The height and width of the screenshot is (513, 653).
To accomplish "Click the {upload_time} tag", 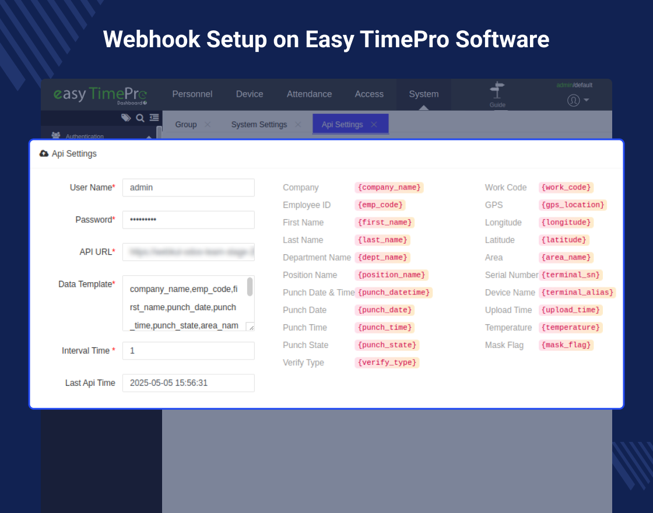I will point(571,310).
